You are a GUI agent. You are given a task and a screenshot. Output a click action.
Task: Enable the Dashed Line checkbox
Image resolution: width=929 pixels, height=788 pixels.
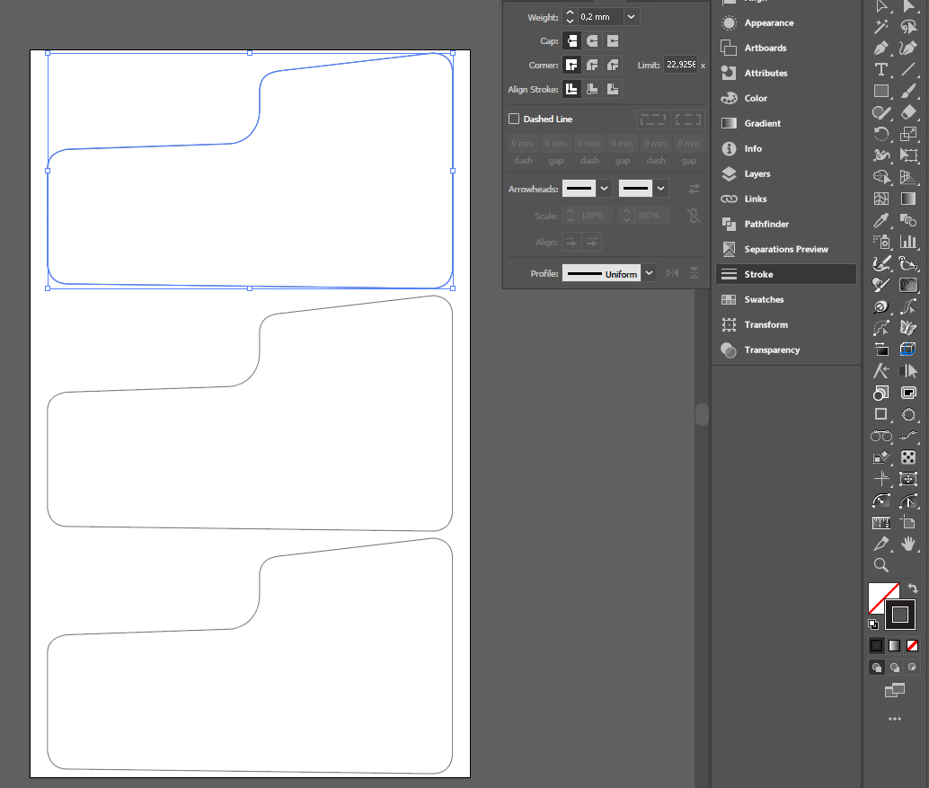click(x=514, y=119)
